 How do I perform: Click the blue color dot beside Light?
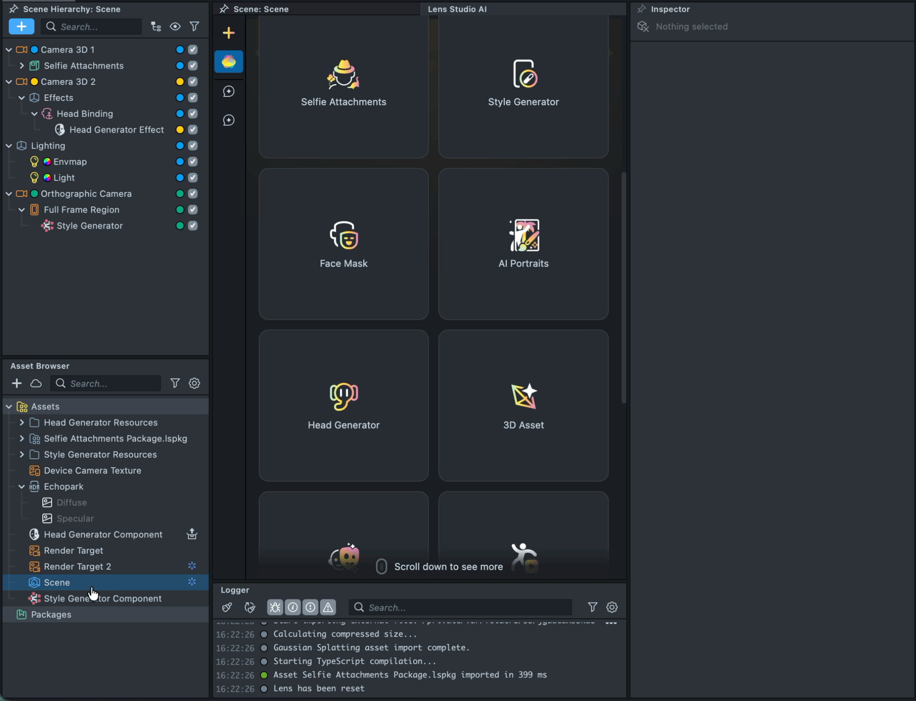click(x=180, y=178)
